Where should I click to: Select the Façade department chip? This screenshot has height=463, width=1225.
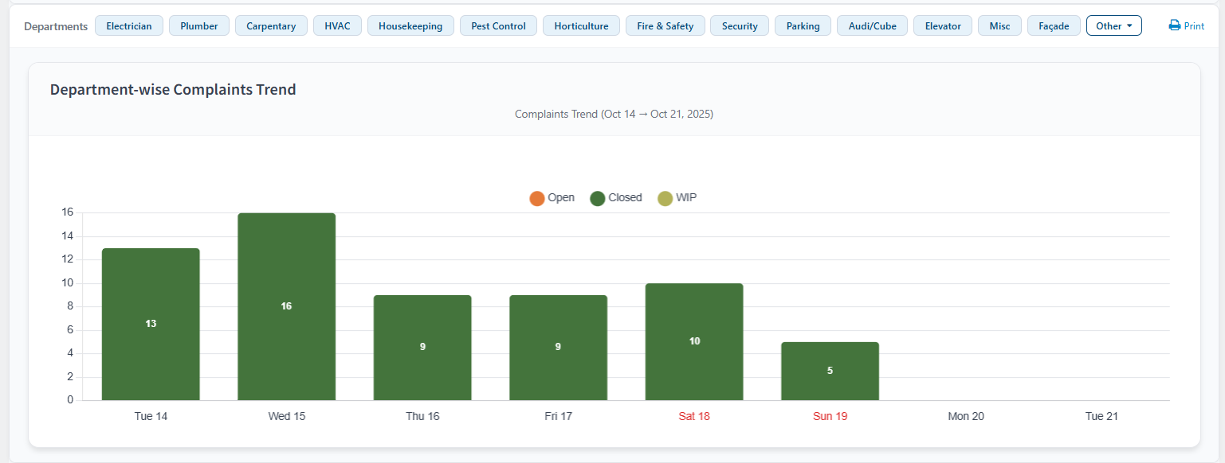1054,25
